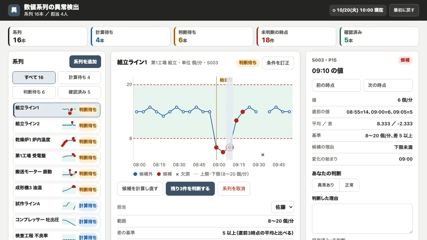Focus the 判断した理由 text area
427x240 pixels.
click(362, 219)
